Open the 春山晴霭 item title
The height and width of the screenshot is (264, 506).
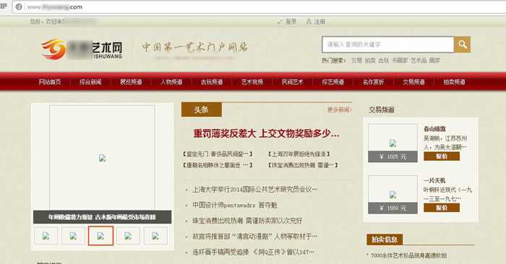pyautogui.click(x=434, y=129)
